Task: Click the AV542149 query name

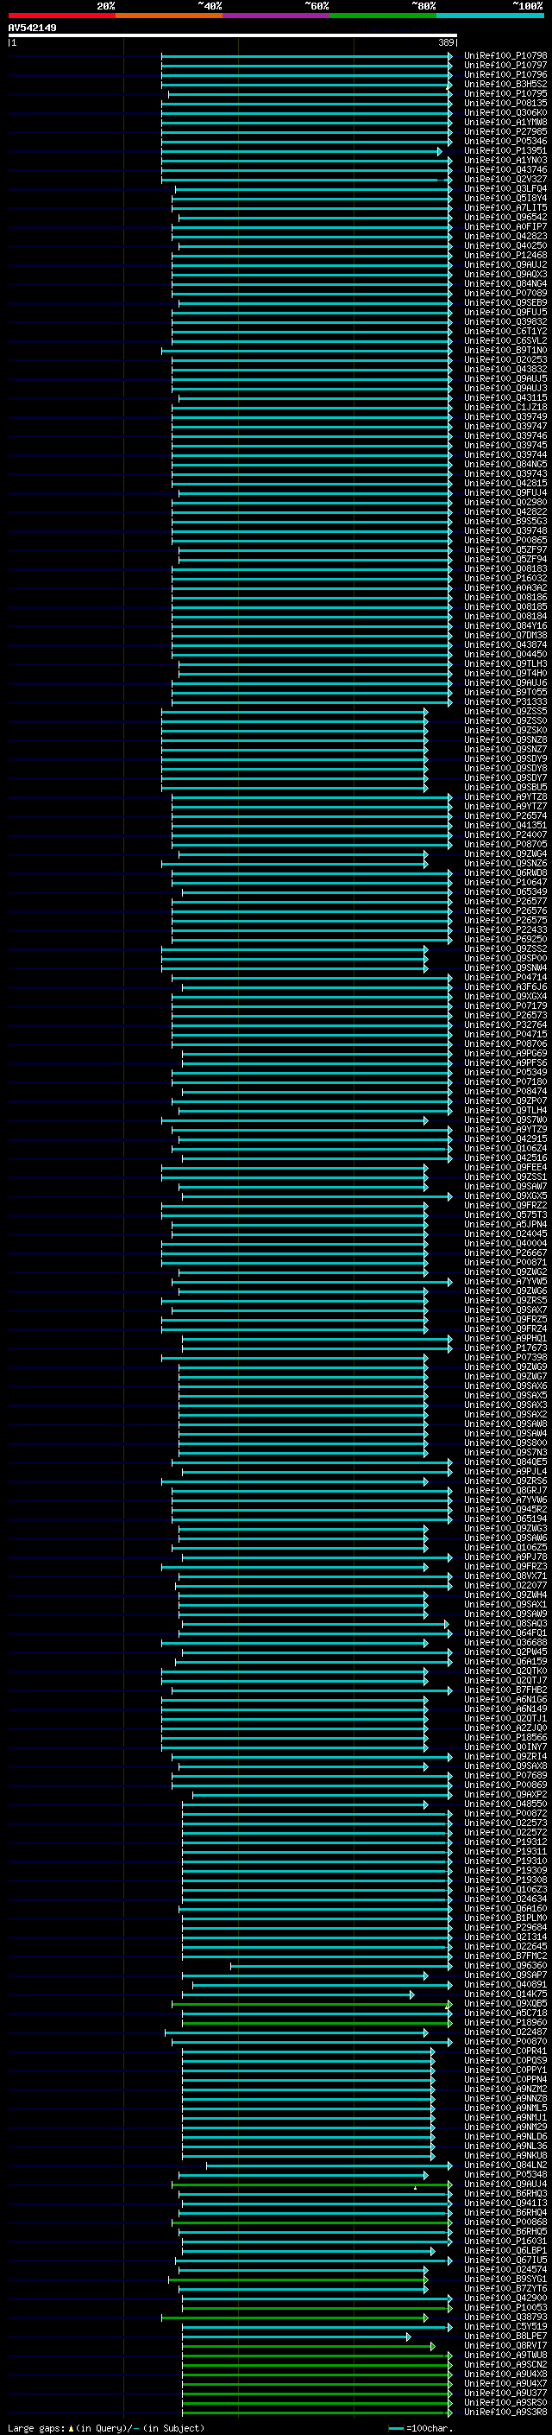Action: (x=32, y=29)
